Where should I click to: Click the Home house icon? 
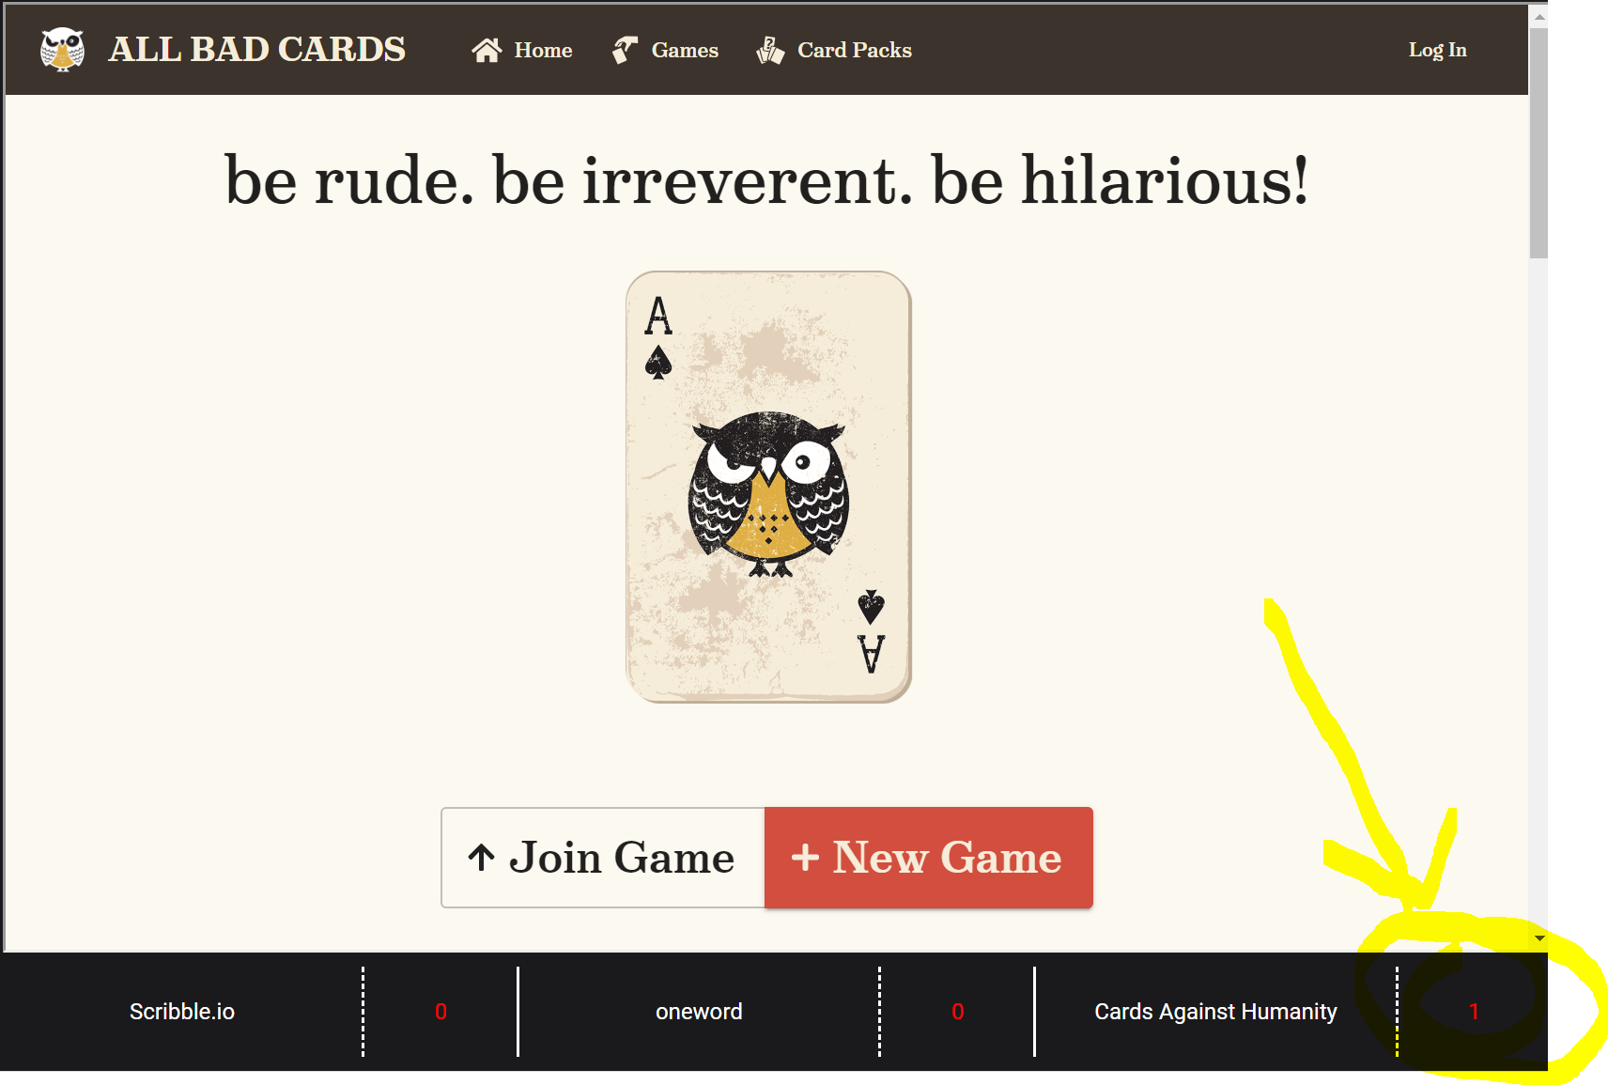(487, 50)
